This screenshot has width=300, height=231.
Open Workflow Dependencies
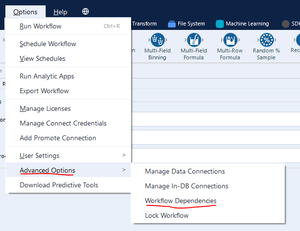point(180,201)
